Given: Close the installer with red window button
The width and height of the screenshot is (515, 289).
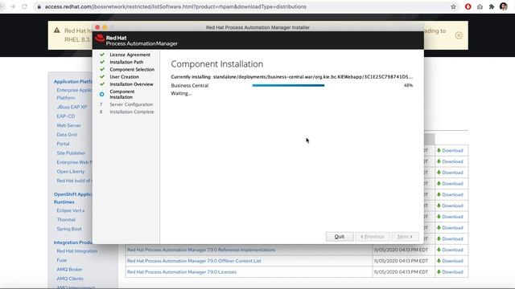Looking at the screenshot, I should tap(97, 27).
